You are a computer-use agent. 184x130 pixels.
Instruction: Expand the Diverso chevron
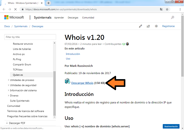pyautogui.click(x=8, y=95)
